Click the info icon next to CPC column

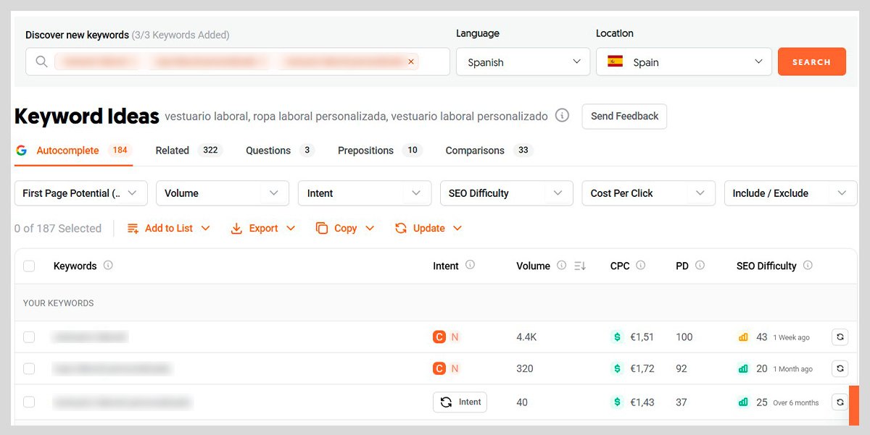[640, 265]
